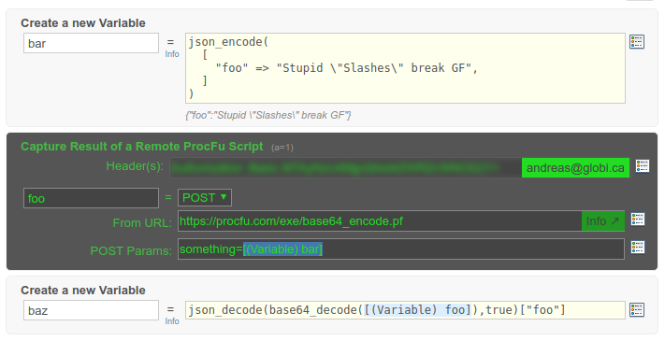Screen dimensions: 665x341
Task: Click the Info link under bar equals sign
Action: [172, 54]
